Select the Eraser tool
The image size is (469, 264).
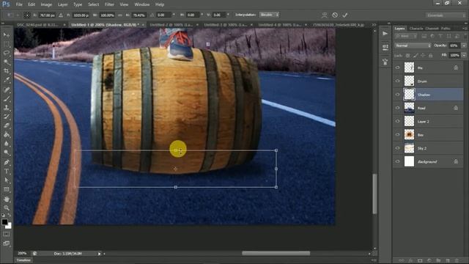[7, 125]
